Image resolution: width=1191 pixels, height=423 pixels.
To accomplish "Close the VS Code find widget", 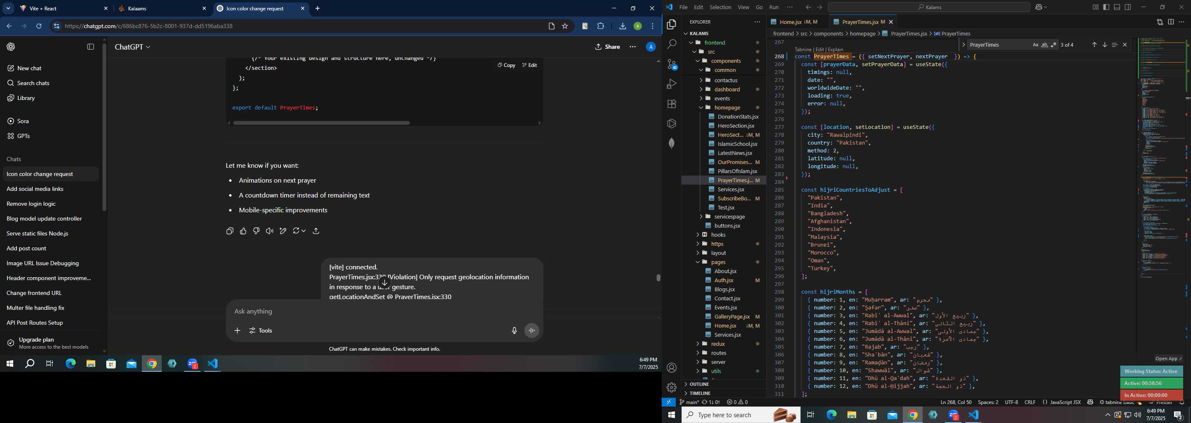I will [1125, 45].
